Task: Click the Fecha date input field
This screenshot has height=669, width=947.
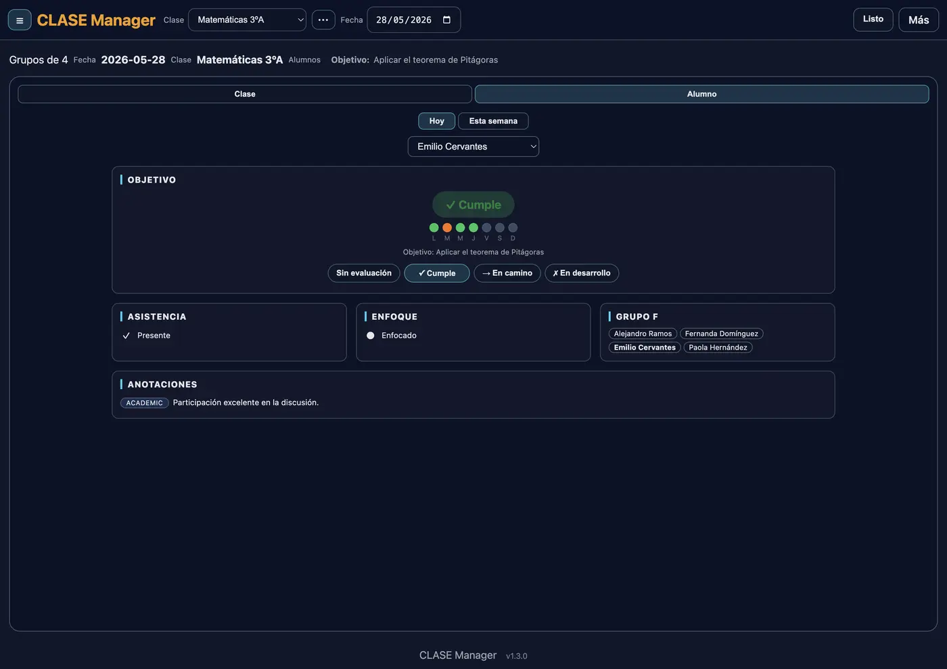Action: pyautogui.click(x=414, y=20)
